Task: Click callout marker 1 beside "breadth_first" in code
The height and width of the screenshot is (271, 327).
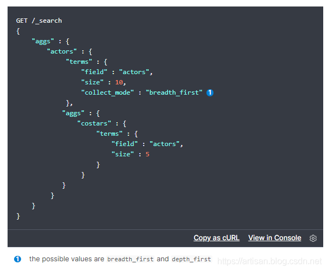Action: [210, 92]
